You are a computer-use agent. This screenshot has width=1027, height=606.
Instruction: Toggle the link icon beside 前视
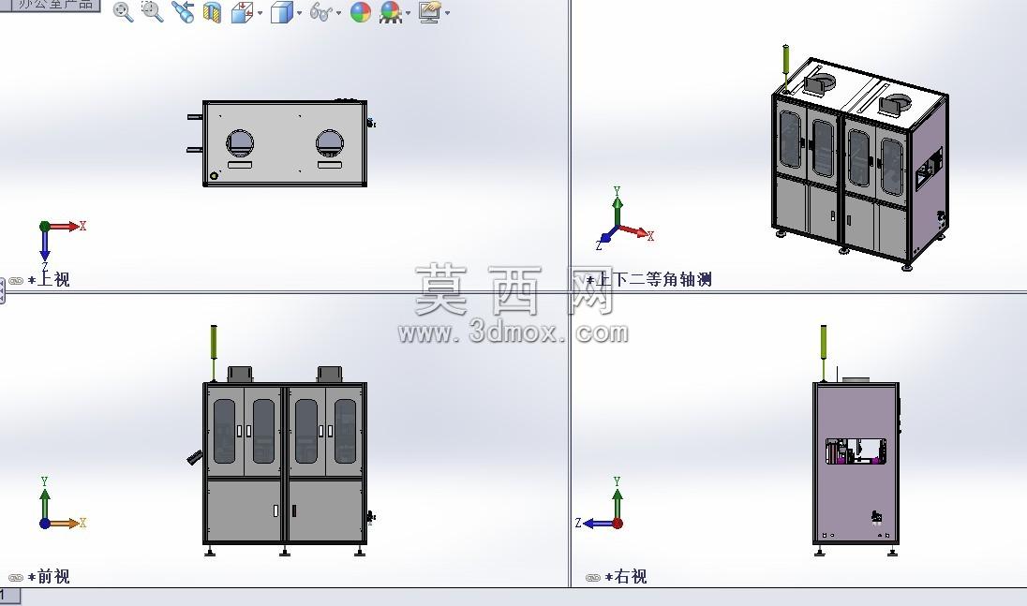(x=16, y=578)
